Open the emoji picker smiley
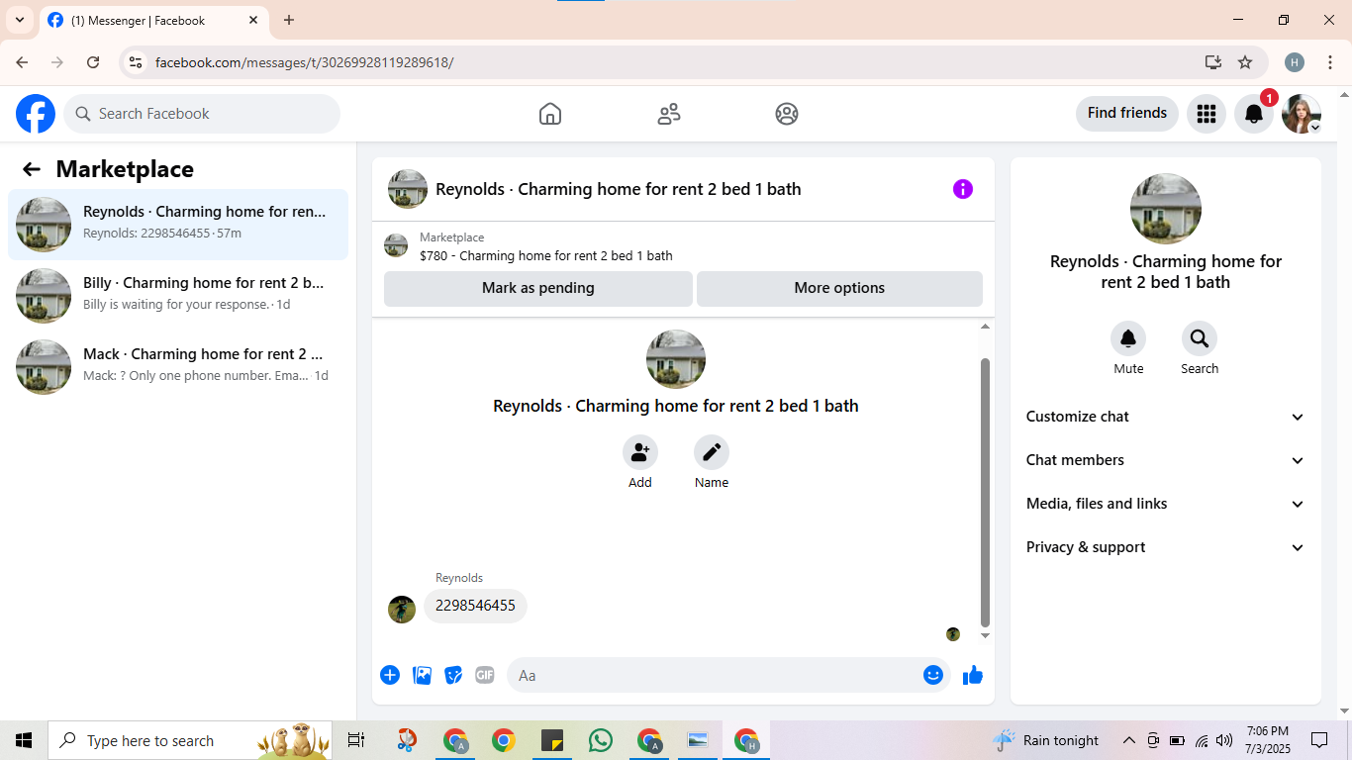This screenshot has height=760, width=1352. coord(933,675)
